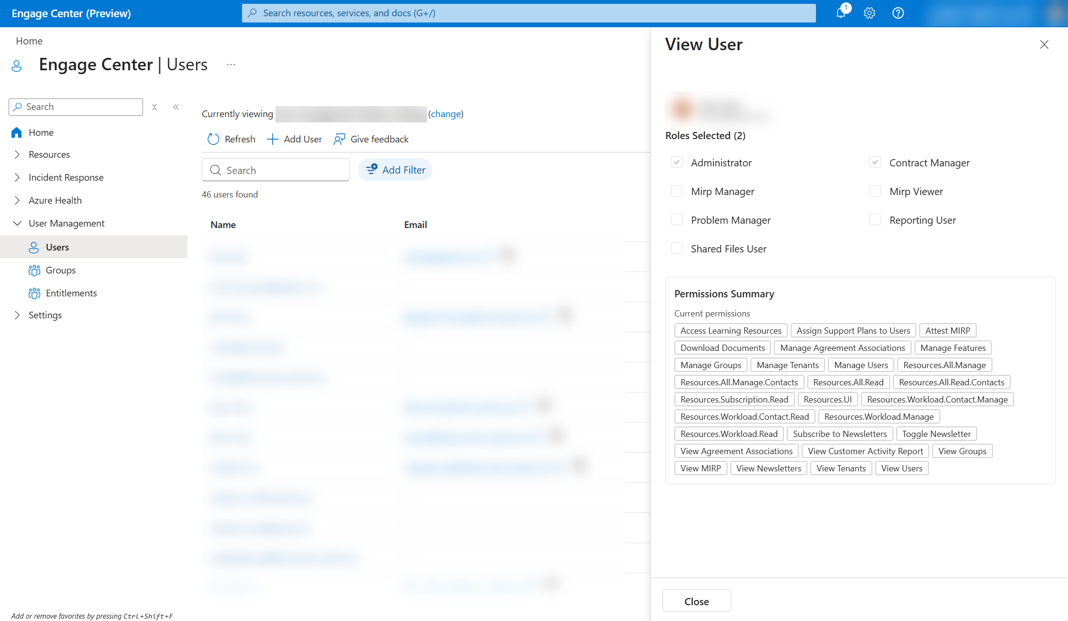Click the Resources.UI permission tag
1068x621 pixels.
827,400
